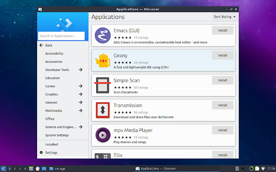
Task: Click the Wi-Fi network tray icon
Action: pos(263,169)
